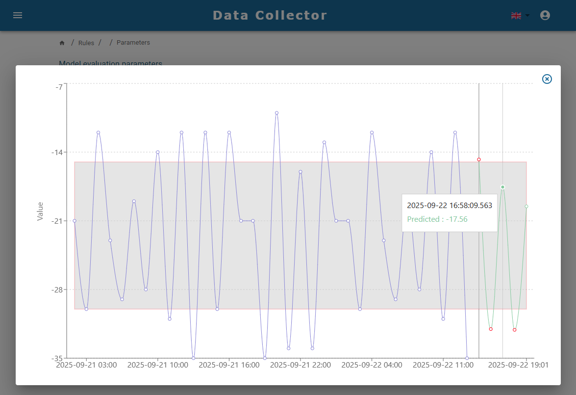Click the UK flag language icon
576x395 pixels.
click(x=516, y=16)
